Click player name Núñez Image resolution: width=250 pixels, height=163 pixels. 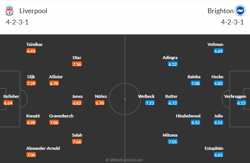pos(101,96)
